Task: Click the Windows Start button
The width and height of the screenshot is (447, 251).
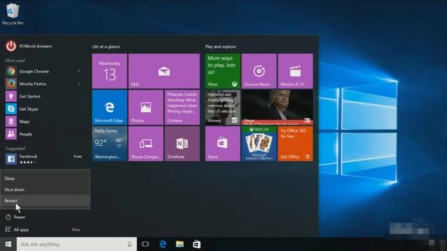Action: click(x=8, y=244)
